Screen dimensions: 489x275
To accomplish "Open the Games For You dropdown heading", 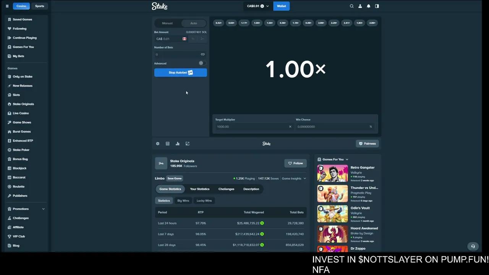I will (x=333, y=160).
